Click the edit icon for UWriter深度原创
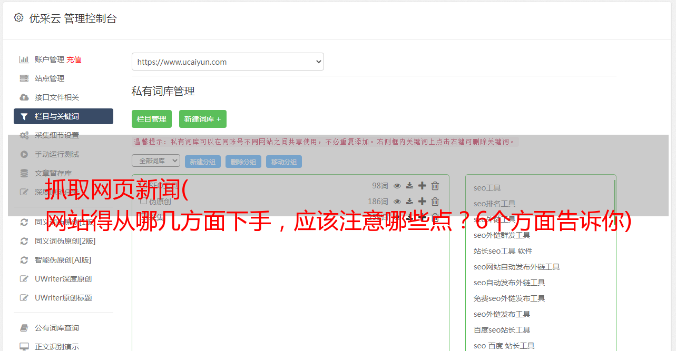This screenshot has height=351, width=676. pos(24,279)
